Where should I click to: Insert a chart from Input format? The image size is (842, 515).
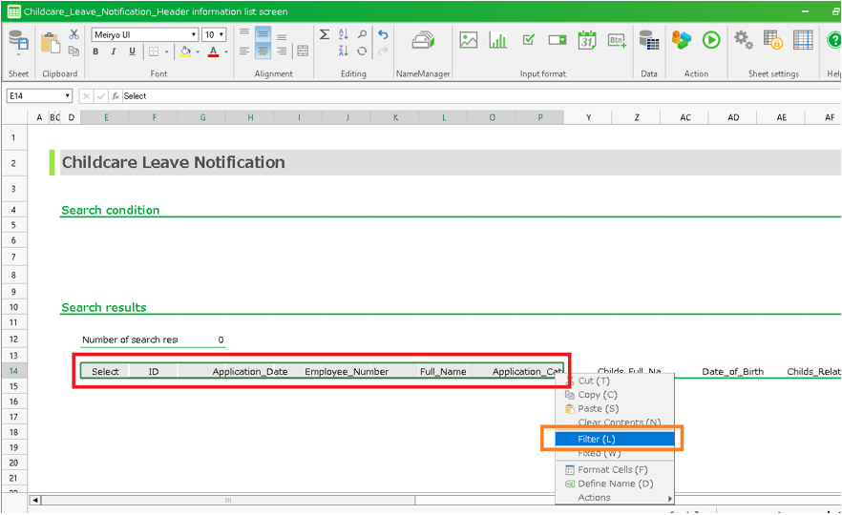(498, 40)
